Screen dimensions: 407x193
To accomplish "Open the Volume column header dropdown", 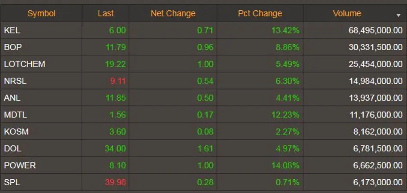I will tap(347, 14).
